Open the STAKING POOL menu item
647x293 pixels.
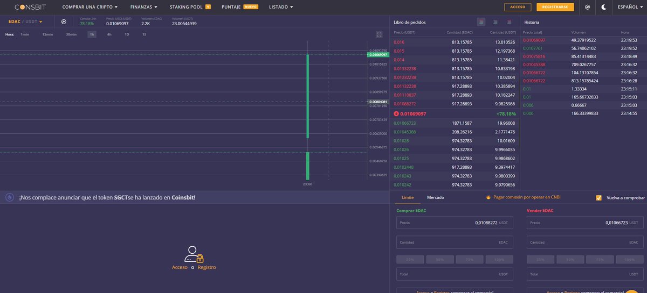click(190, 7)
